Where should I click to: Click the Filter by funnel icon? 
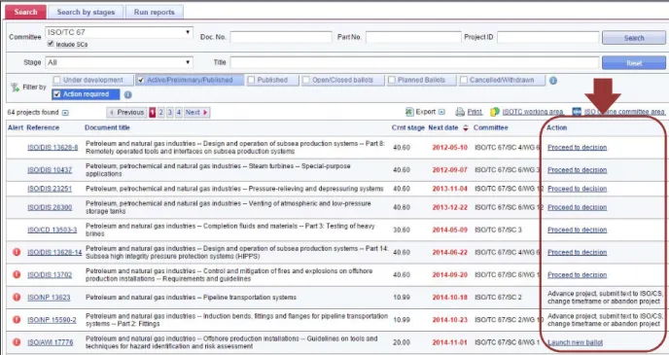coord(16,87)
